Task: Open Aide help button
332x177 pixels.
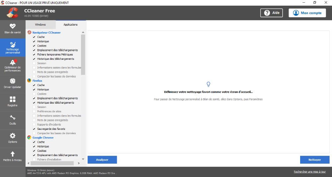Action: pyautogui.click(x=272, y=13)
